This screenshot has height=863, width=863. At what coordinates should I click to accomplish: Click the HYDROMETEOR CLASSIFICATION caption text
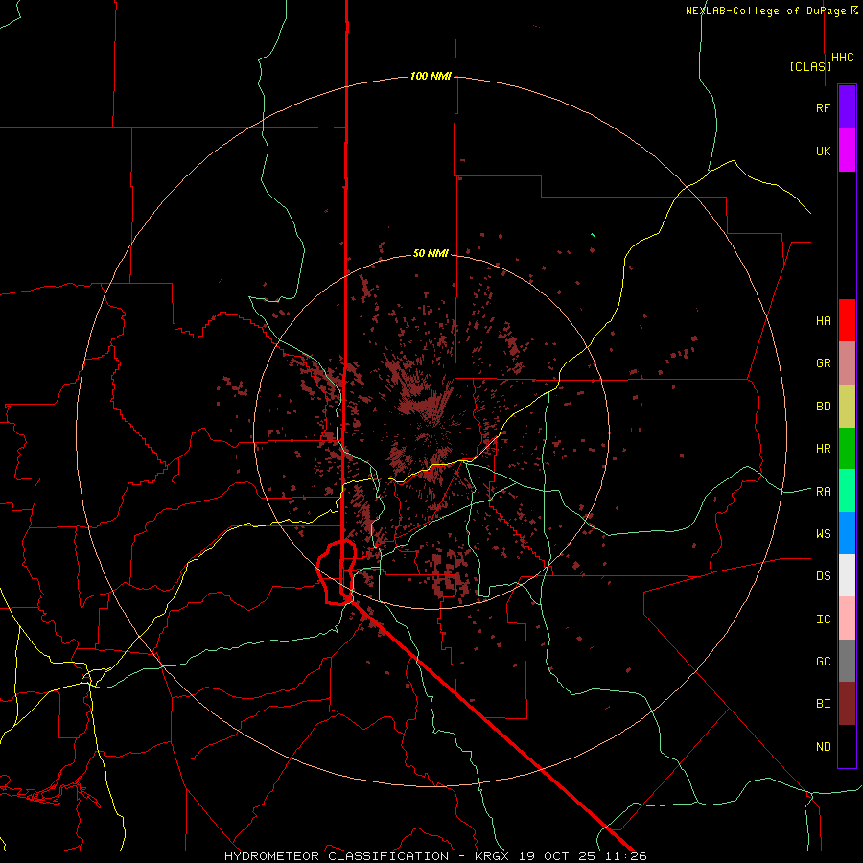point(337,856)
